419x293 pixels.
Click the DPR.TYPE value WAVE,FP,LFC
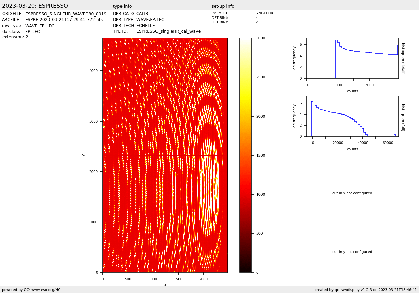coord(150,20)
